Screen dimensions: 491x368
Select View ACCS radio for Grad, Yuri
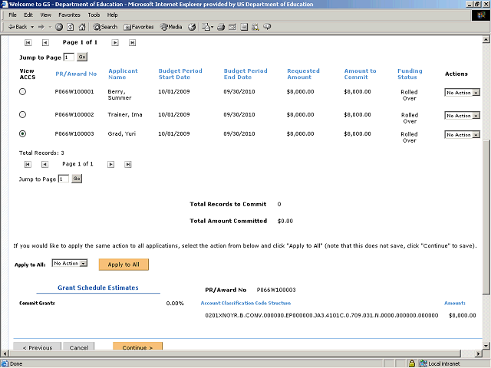[x=22, y=134]
